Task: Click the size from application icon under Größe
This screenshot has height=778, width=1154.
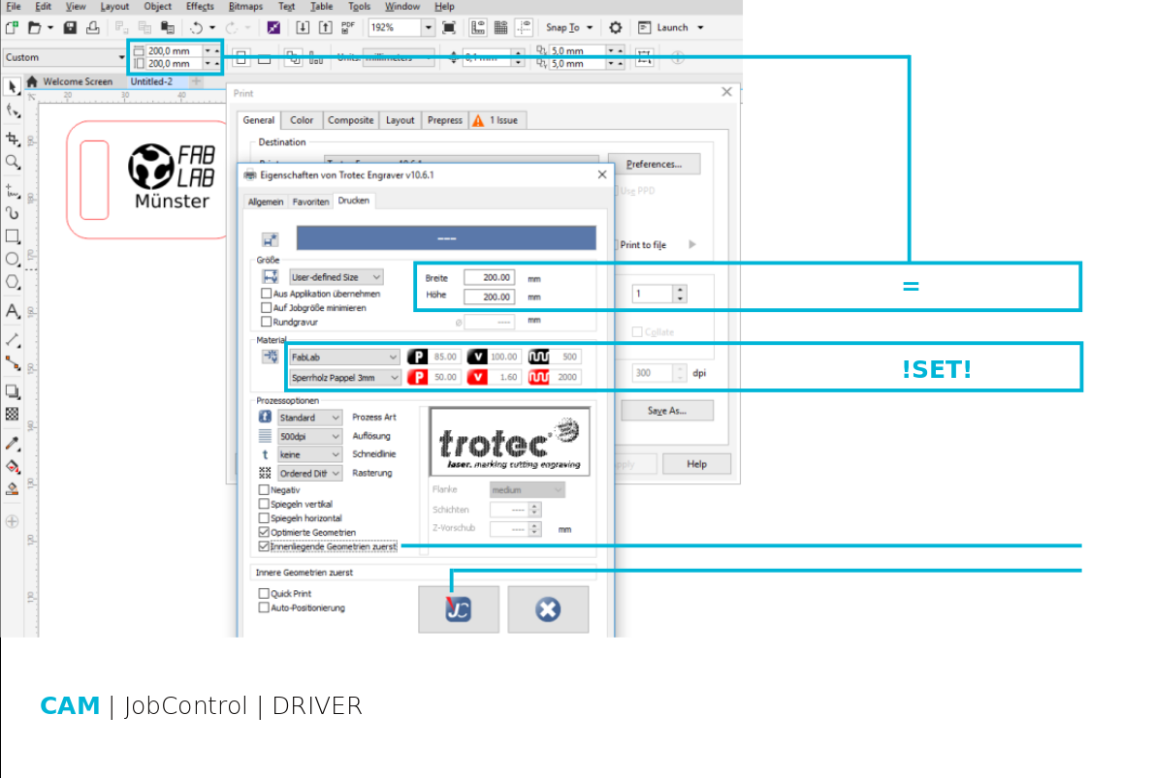Action: pos(271,277)
